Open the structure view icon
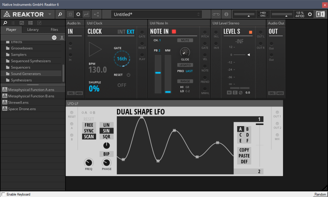This screenshot has width=328, height=197. 96,14
